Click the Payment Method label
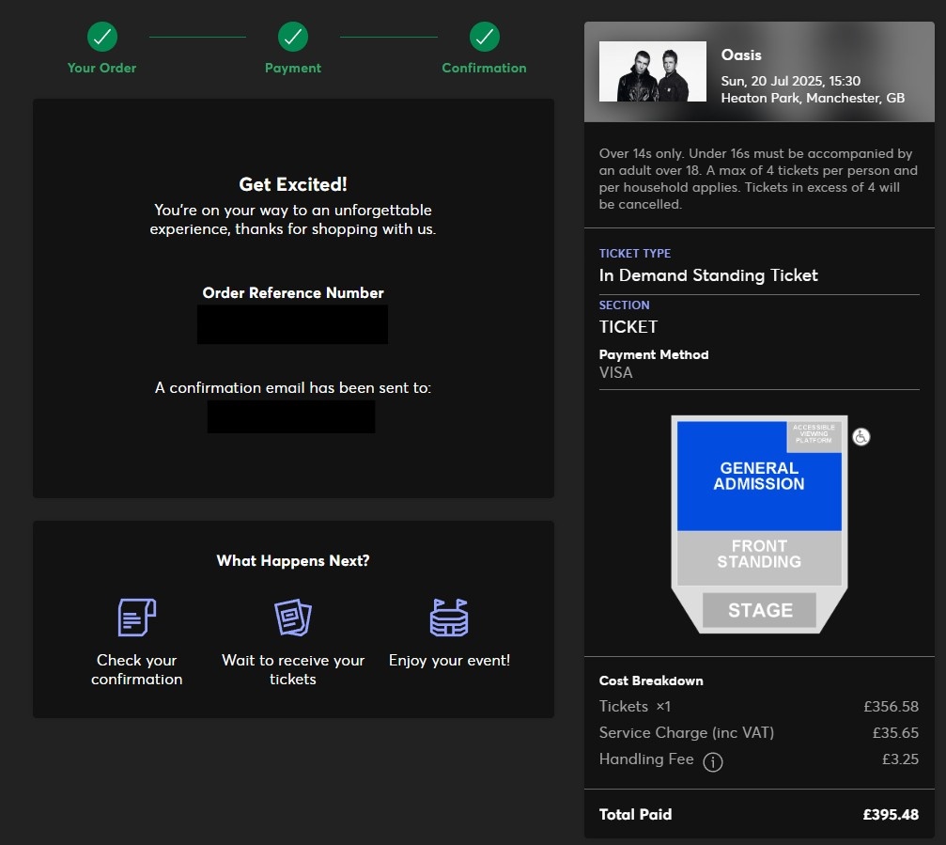 (x=654, y=355)
